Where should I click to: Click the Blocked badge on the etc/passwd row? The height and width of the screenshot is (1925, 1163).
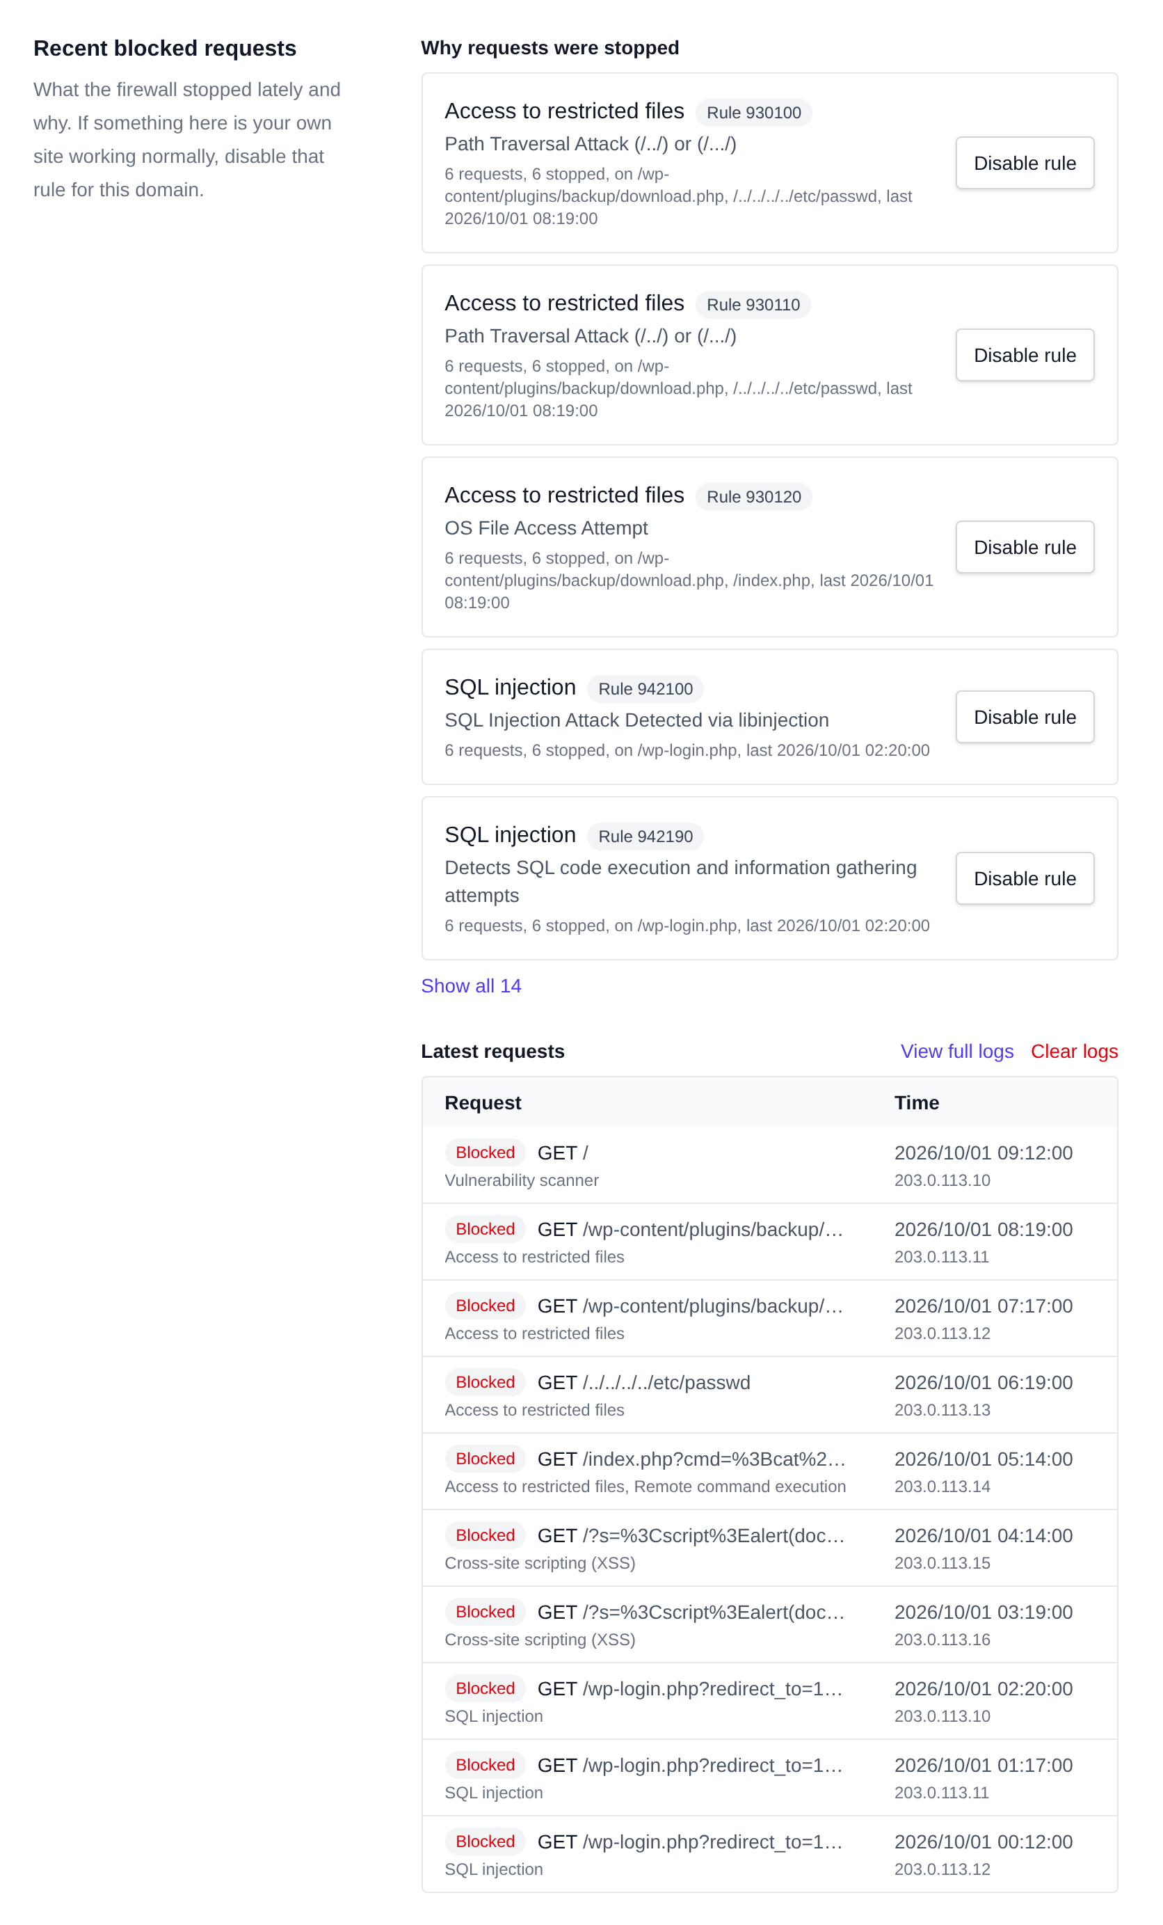485,1383
